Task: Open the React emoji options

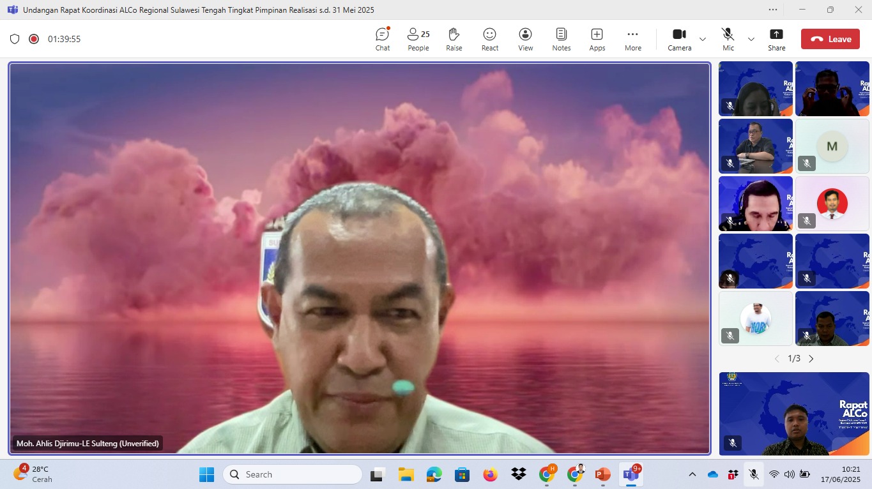Action: (x=490, y=39)
